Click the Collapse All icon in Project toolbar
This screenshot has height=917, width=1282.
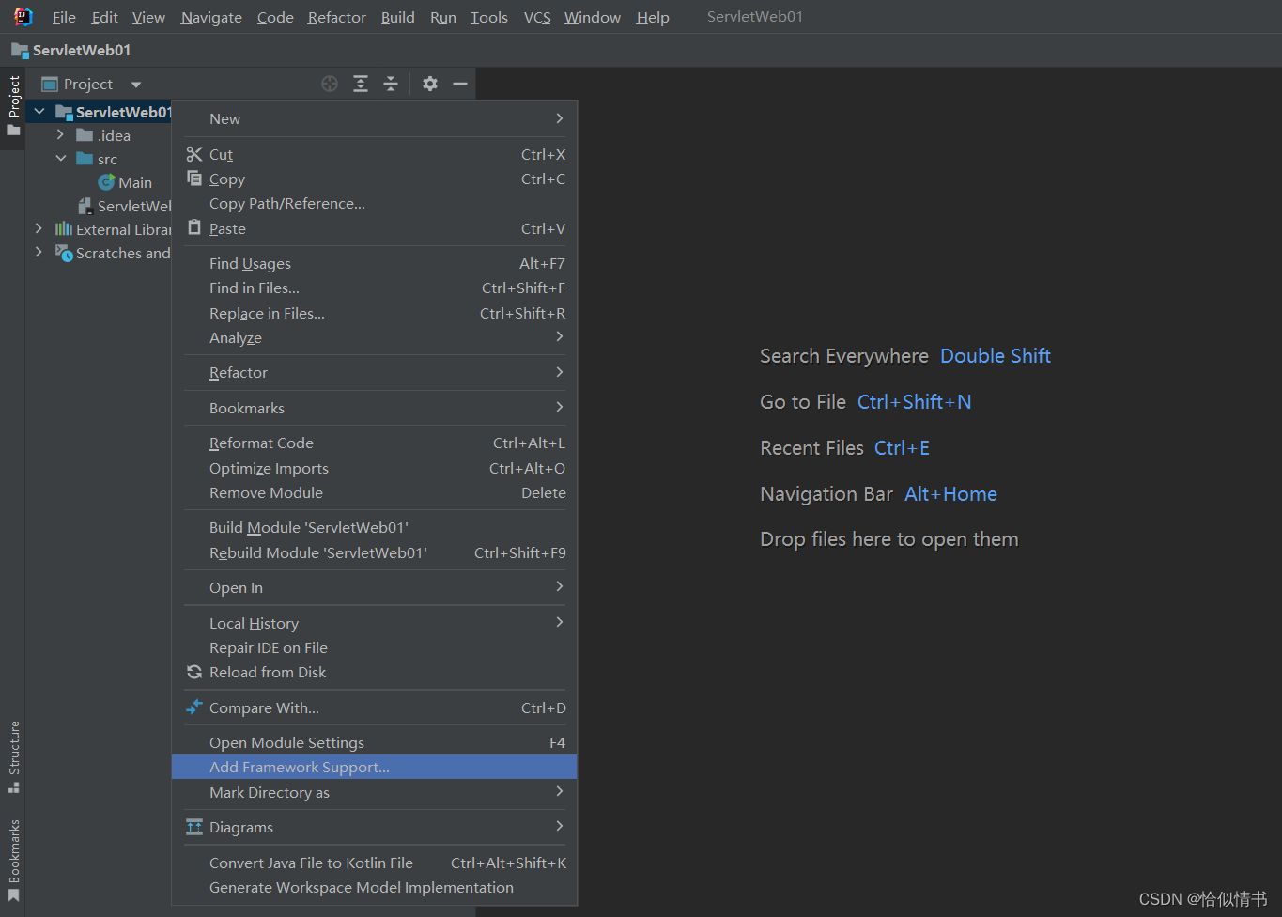point(391,84)
